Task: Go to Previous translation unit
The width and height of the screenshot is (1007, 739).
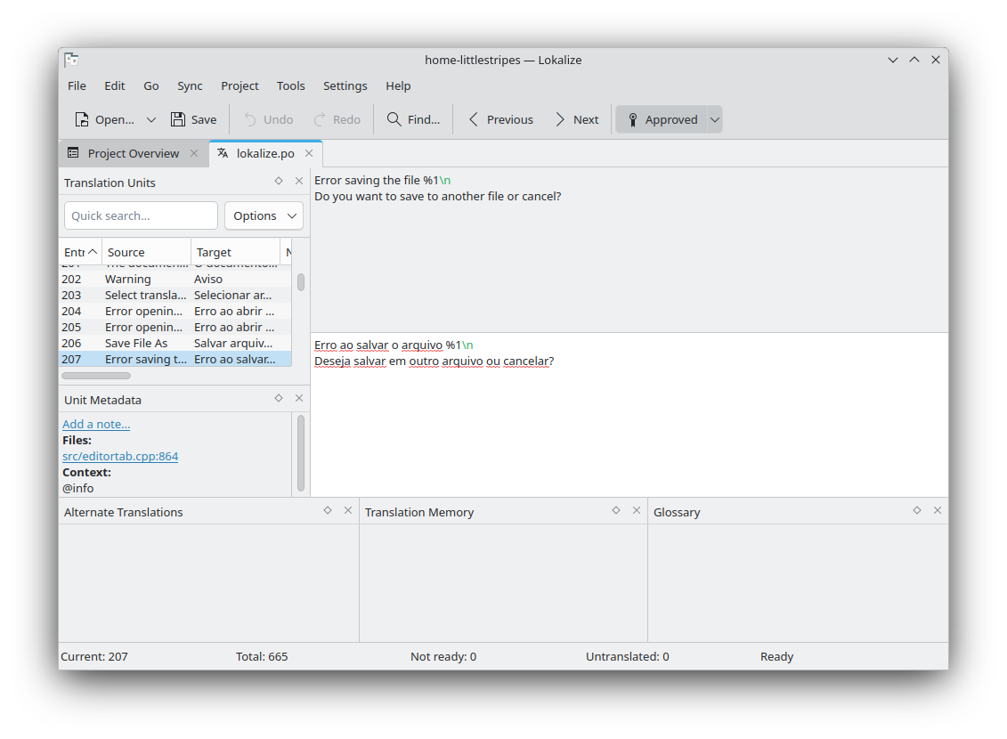Action: [x=500, y=119]
